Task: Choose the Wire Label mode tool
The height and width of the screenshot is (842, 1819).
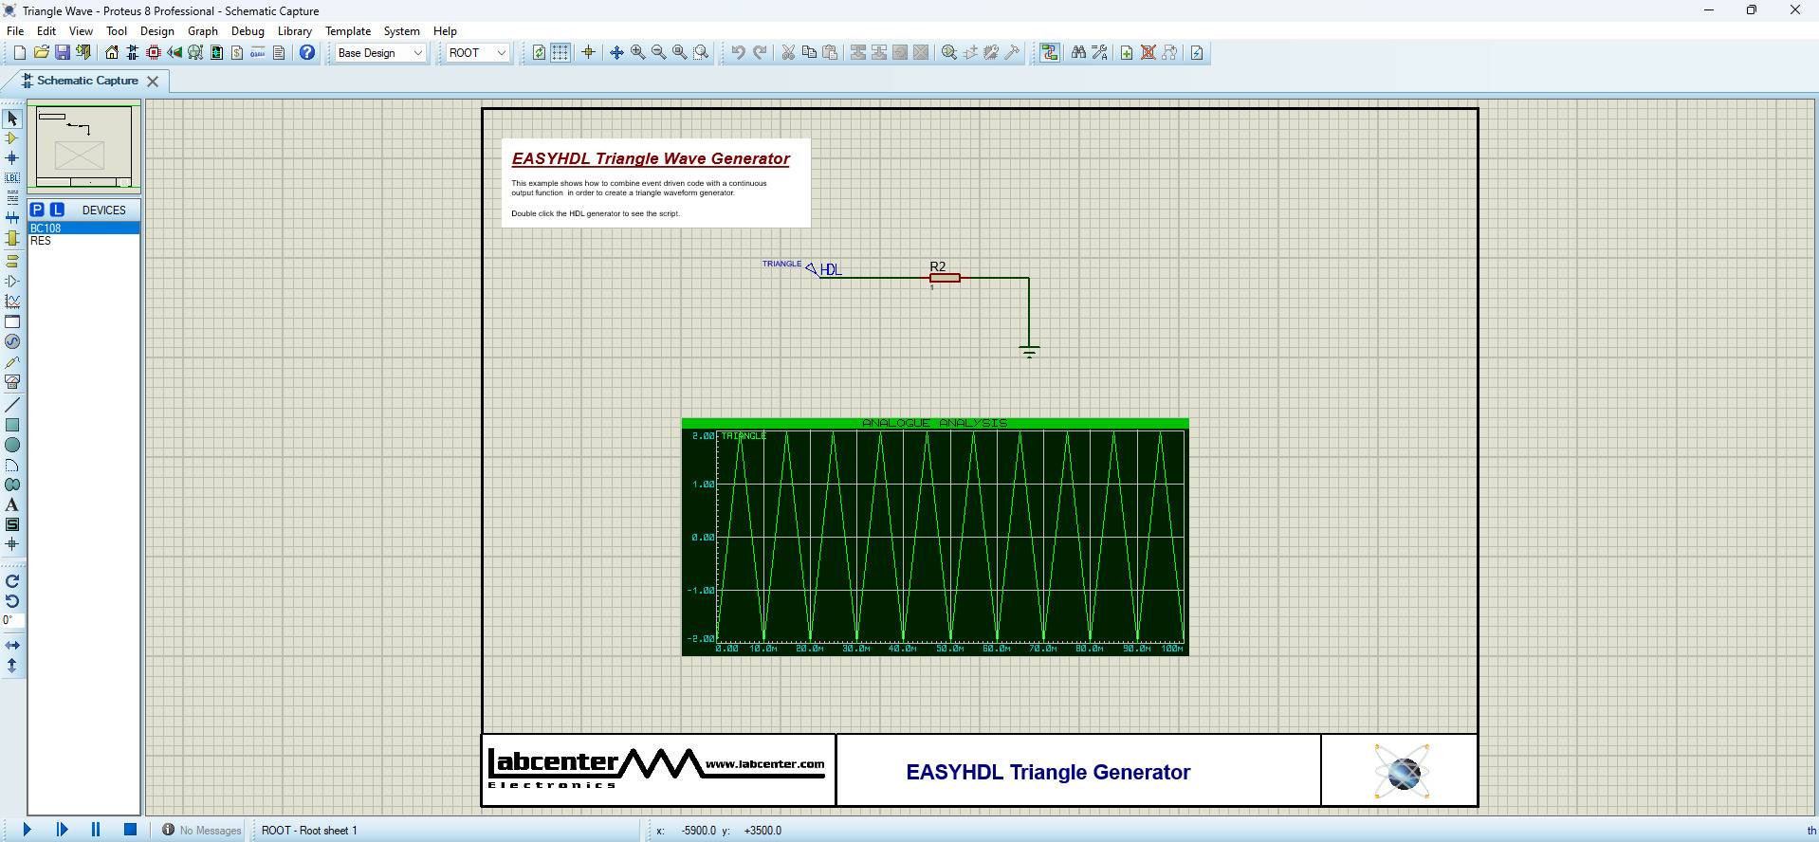Action: (x=12, y=178)
